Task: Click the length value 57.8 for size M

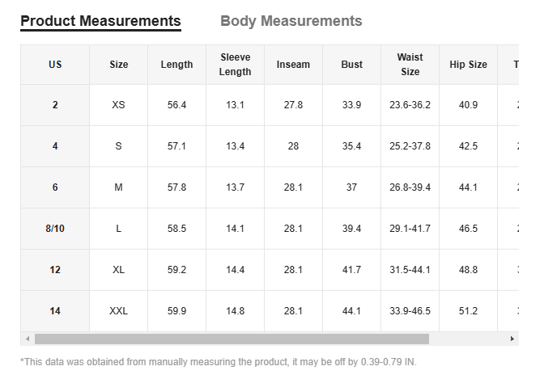Action: click(x=176, y=187)
